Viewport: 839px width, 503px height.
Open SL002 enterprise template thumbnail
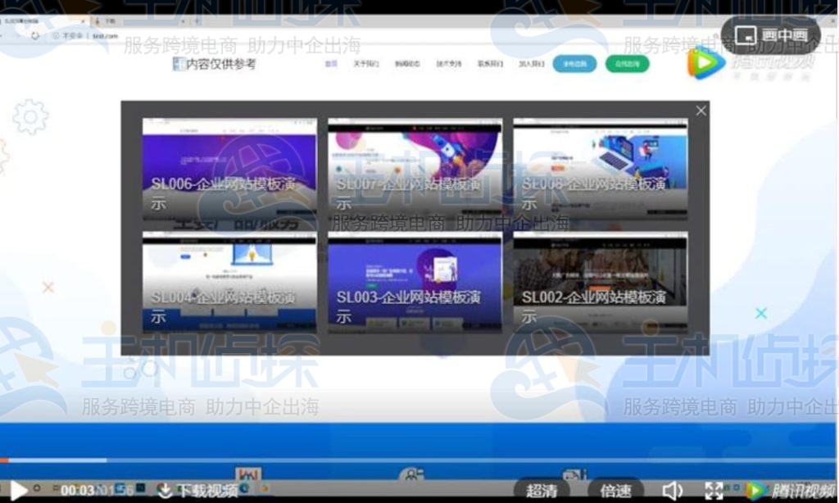pyautogui.click(x=600, y=282)
